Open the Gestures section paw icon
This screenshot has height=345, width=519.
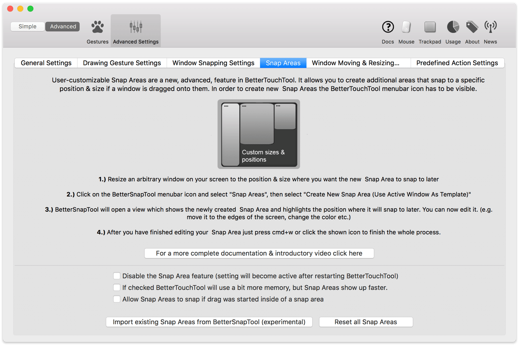(x=97, y=27)
